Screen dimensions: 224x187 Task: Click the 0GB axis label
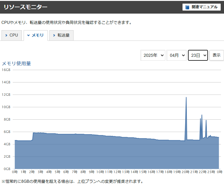pos(7,169)
